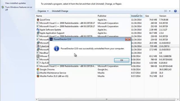
Task: Click the scrollbar left arrow
Action: (37, 99)
